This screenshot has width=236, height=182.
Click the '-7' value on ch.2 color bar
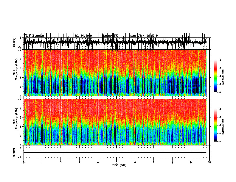coord(220,141)
